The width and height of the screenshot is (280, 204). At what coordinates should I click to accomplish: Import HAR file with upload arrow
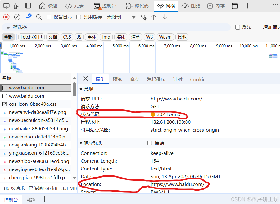pyautogui.click(x=154, y=17)
